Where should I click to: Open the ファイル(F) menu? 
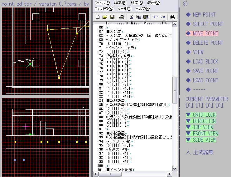(x=102, y=3)
